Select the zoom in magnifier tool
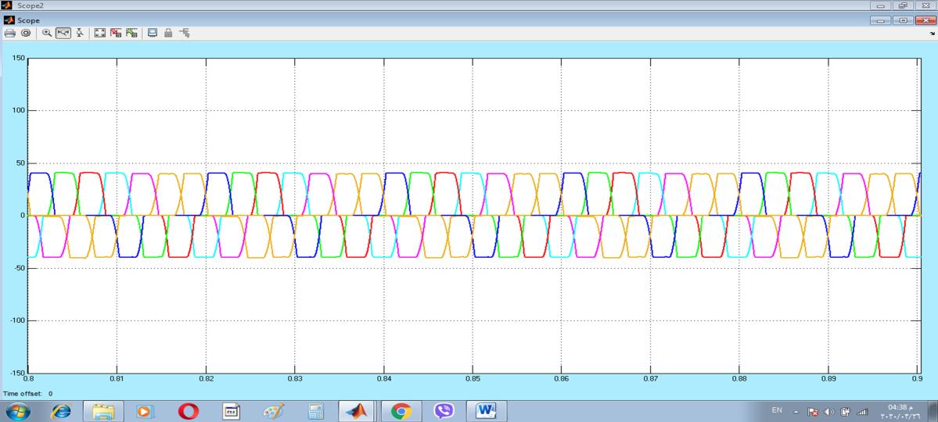Viewport: 938px width, 422px height. pos(47,34)
